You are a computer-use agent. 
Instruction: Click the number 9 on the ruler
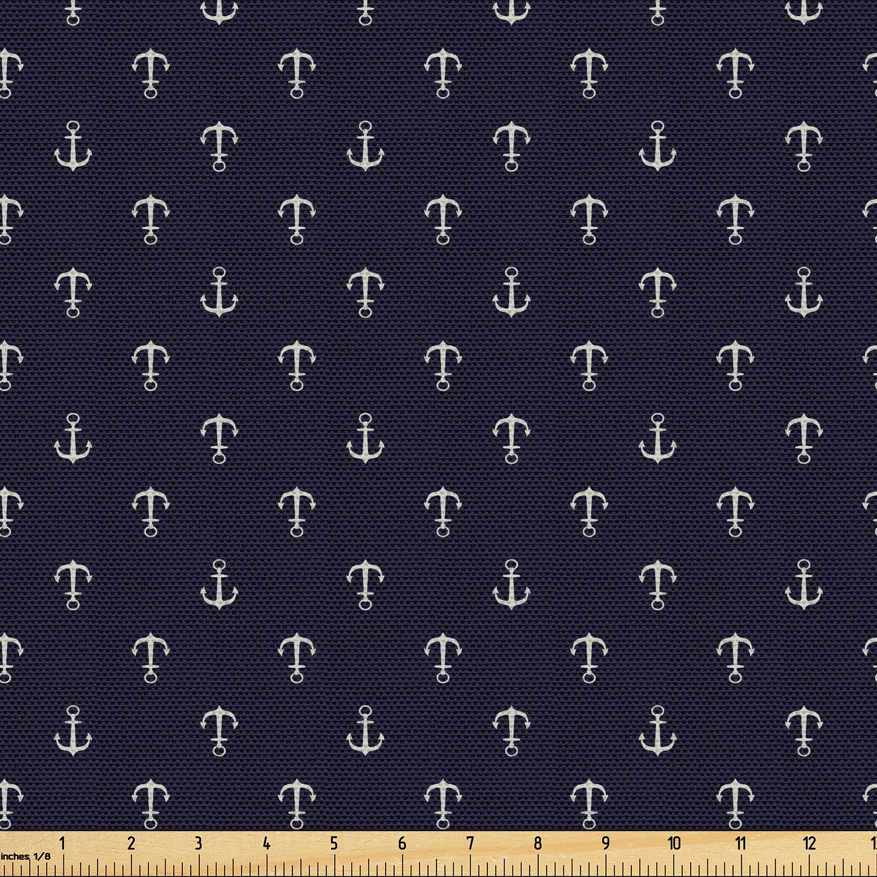606,843
